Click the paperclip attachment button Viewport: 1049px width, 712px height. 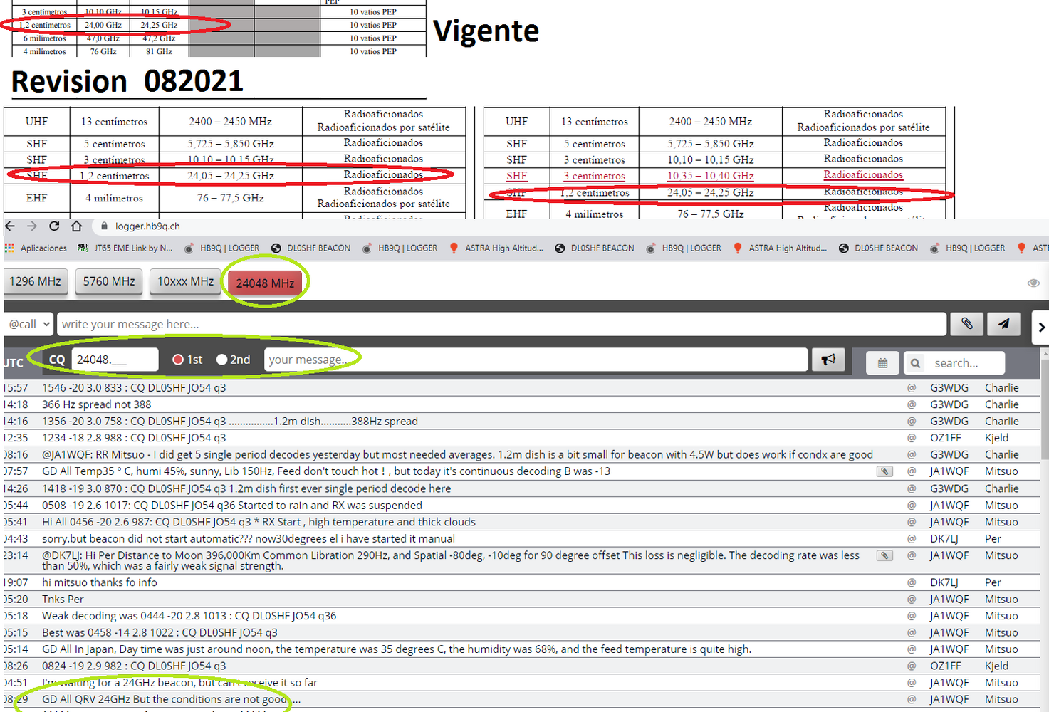click(x=966, y=324)
